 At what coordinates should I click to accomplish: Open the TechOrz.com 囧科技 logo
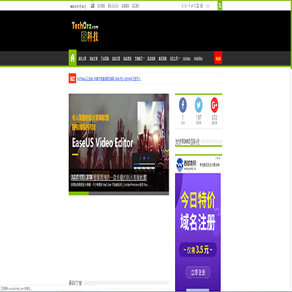point(85,32)
